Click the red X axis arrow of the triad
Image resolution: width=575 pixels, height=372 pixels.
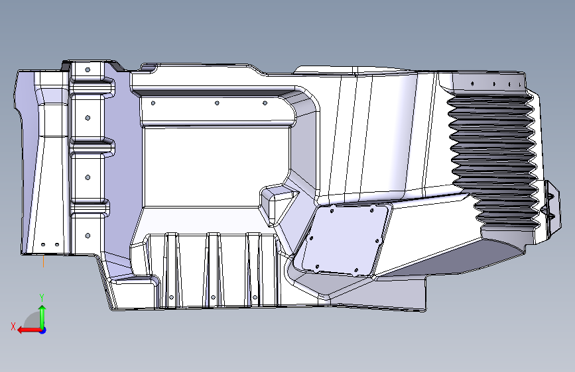coord(29,330)
